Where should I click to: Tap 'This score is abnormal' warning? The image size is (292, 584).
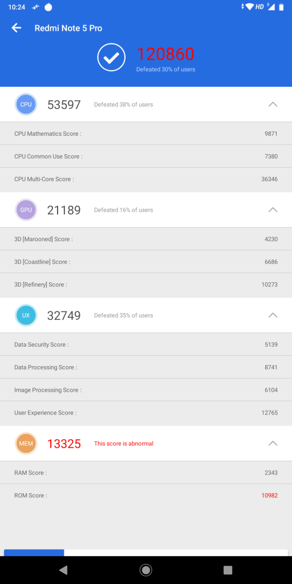(124, 444)
